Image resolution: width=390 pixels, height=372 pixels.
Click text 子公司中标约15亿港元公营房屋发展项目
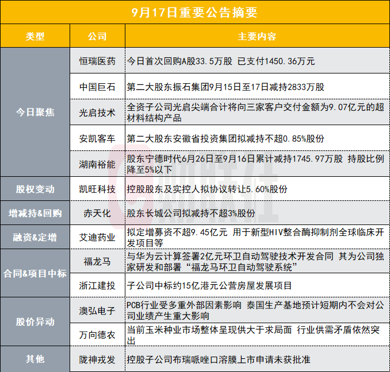pos(209,286)
